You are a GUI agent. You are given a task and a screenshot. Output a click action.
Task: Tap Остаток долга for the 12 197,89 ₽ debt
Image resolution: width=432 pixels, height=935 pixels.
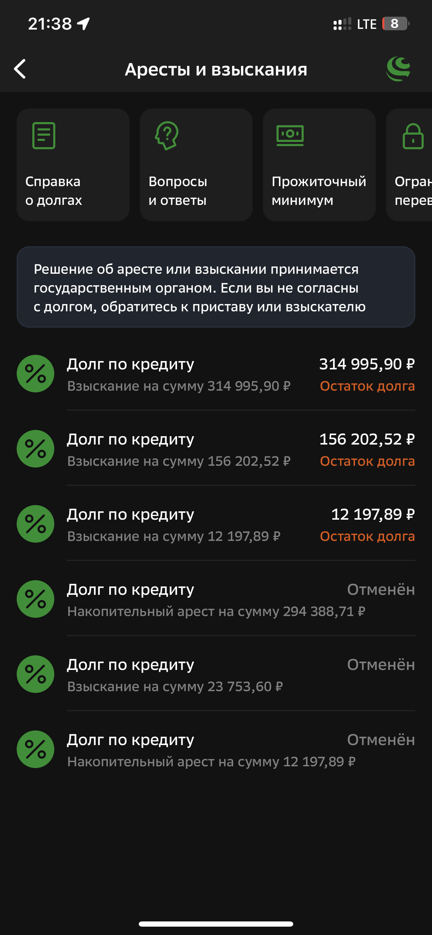click(367, 537)
